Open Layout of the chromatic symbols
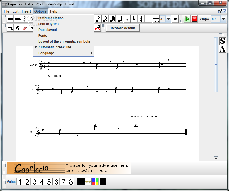This screenshot has height=191, width=229. coord(63,41)
